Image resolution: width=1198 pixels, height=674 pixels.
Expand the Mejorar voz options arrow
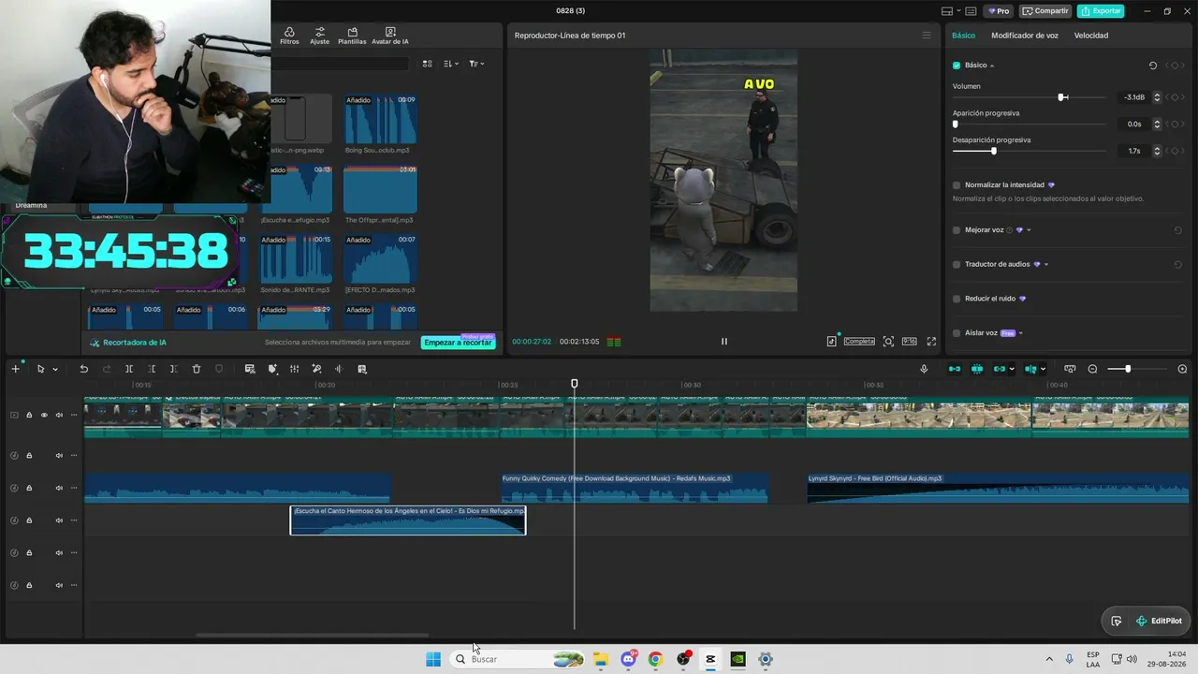tap(1029, 230)
